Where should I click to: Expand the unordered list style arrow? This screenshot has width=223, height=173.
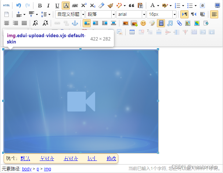[x=196, y=6]
